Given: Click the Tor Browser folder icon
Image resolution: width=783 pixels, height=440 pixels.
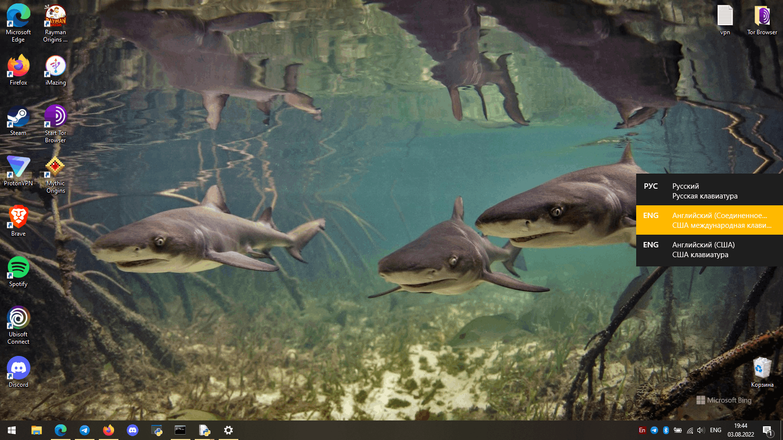Looking at the screenshot, I should pos(762,20).
